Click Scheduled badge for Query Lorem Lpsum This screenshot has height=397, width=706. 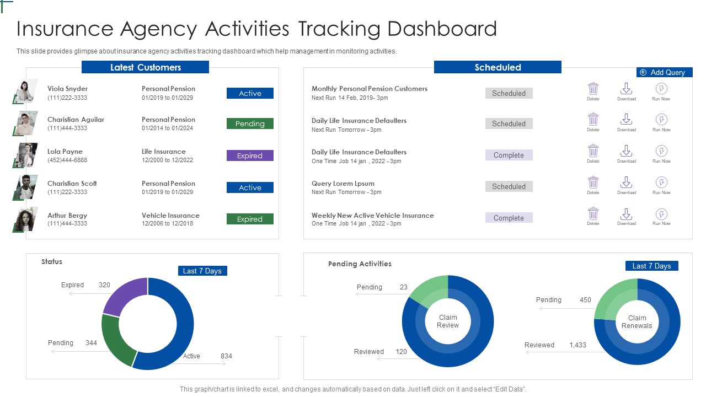[x=509, y=186]
